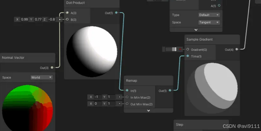The image size is (261, 131).
Task: Open the Space dropdown set to Tangent
Action: pos(209,22)
